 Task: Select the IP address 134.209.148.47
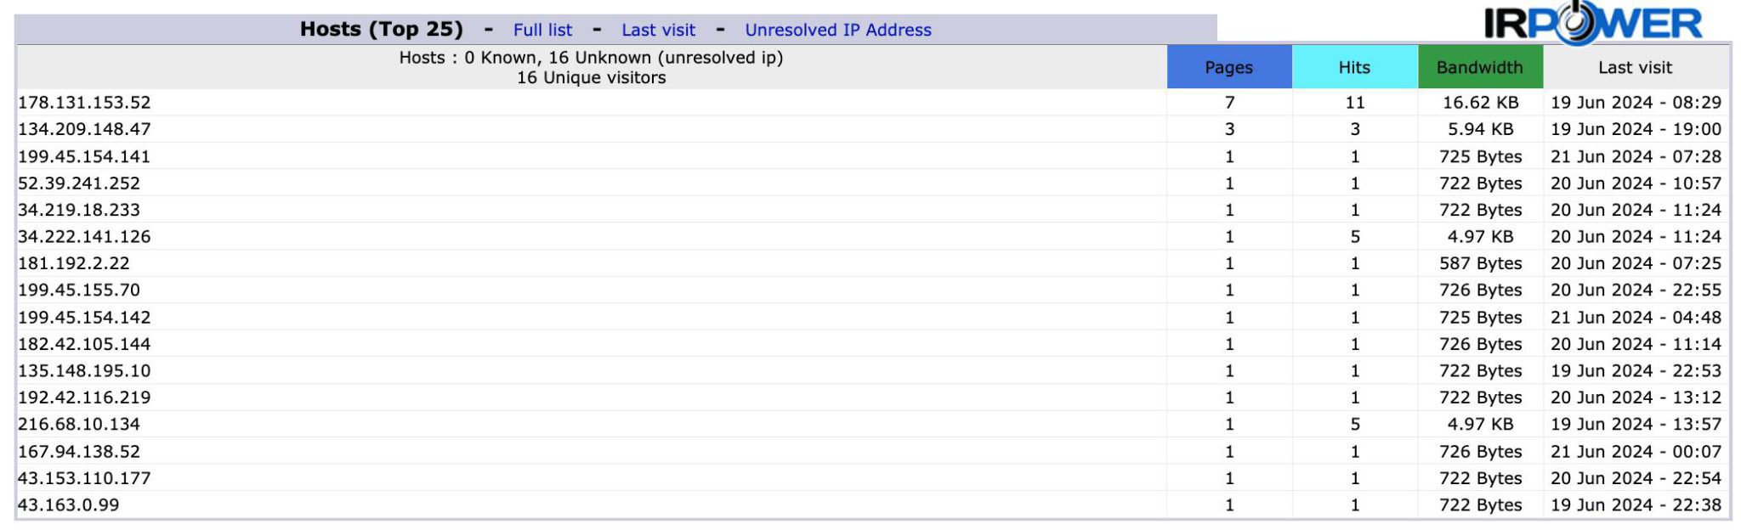84,129
